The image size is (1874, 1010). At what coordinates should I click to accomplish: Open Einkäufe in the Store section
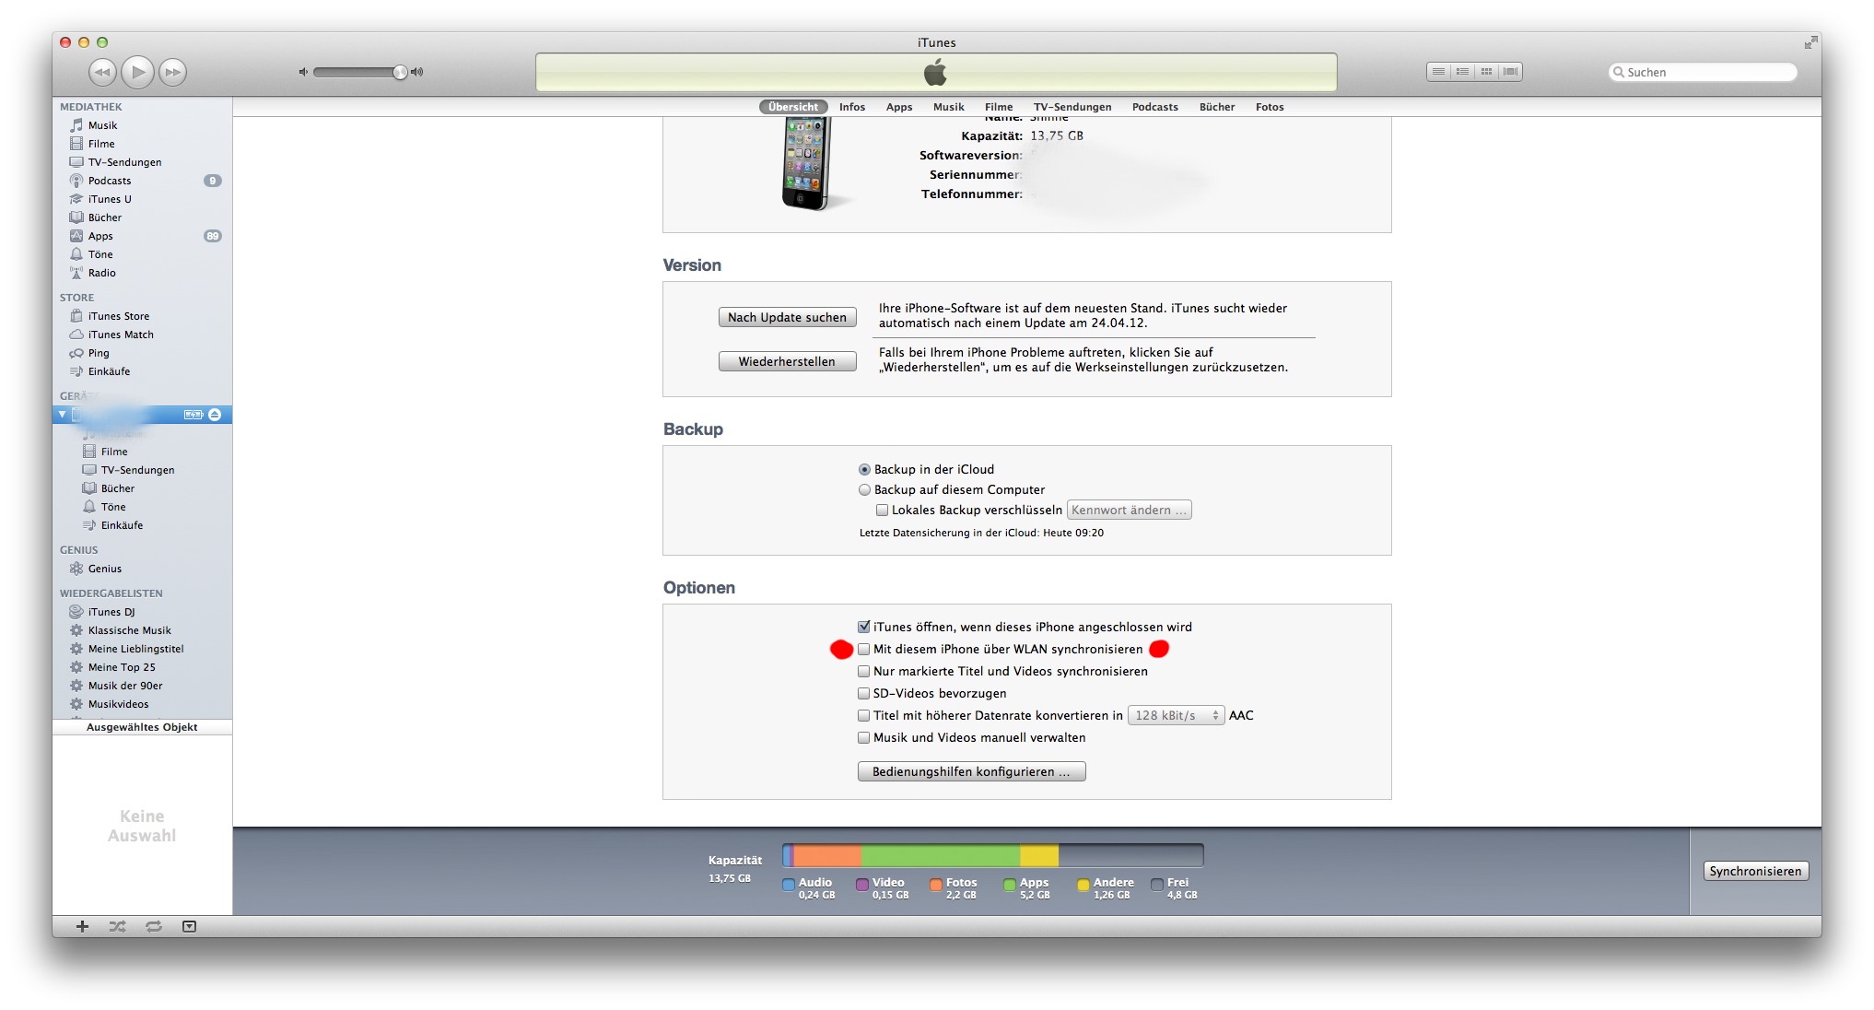[x=109, y=371]
